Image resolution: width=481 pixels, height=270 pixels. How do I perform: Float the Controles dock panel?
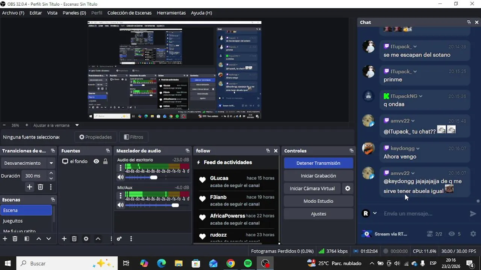[x=351, y=151]
